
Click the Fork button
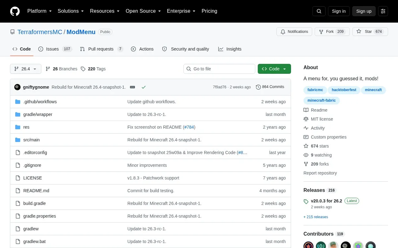(332, 32)
